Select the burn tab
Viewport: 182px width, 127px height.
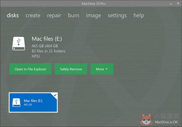(x=74, y=15)
